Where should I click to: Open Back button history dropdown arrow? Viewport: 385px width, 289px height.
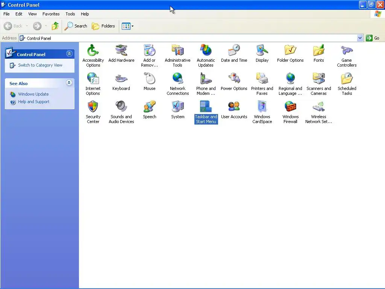pos(27,26)
